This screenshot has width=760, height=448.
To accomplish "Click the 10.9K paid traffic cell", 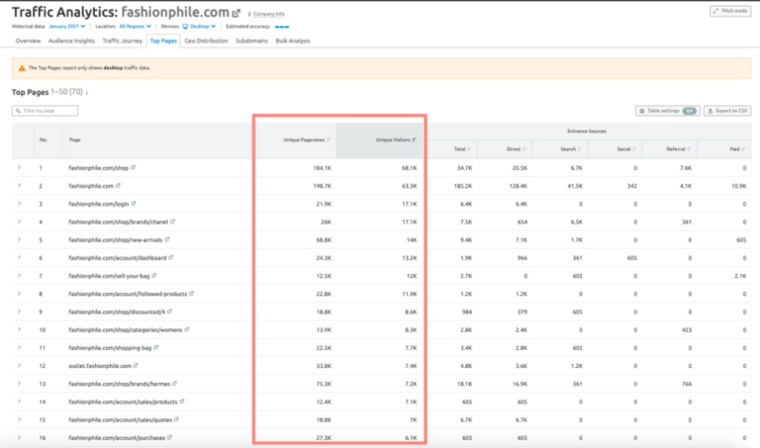I will [x=738, y=186].
